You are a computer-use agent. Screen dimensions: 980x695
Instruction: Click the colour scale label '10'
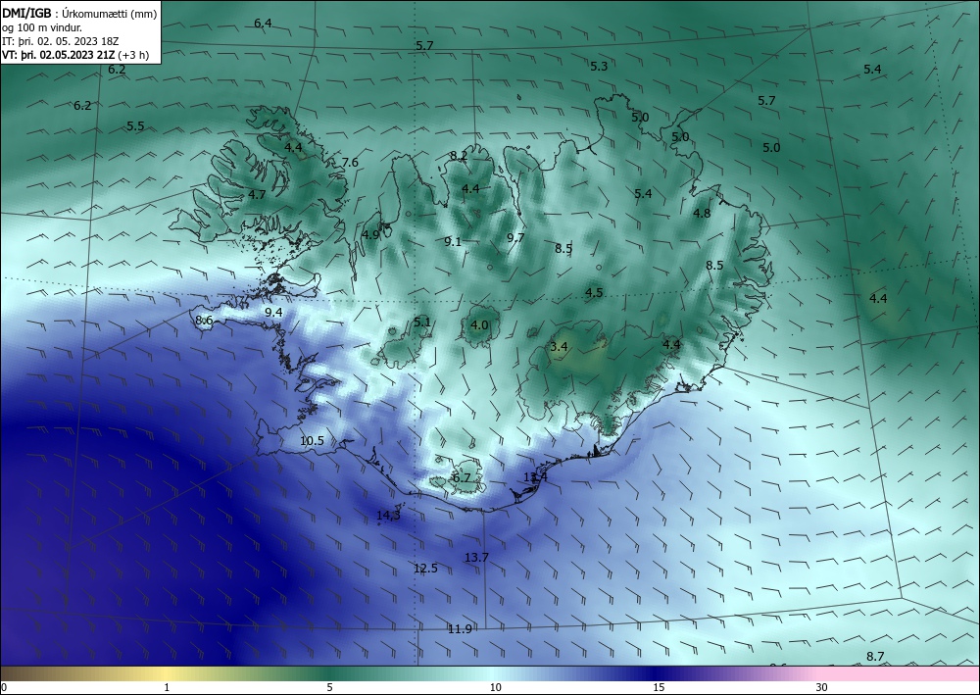pyautogui.click(x=496, y=687)
